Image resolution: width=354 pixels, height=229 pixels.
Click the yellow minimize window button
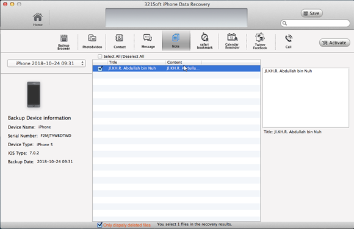[x=12, y=4]
